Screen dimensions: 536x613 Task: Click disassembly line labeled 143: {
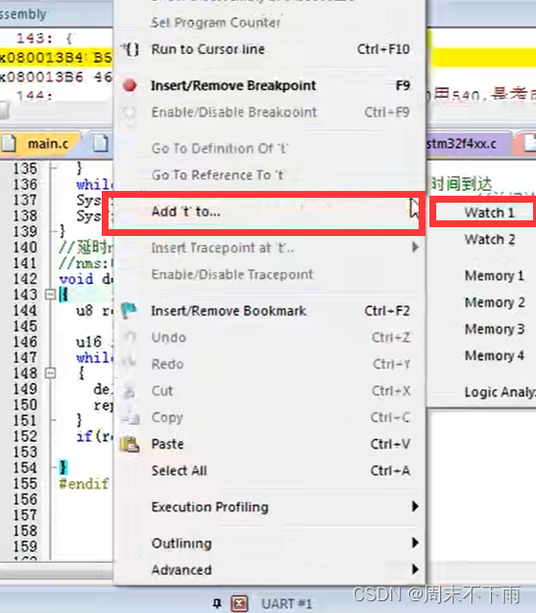tap(44, 38)
